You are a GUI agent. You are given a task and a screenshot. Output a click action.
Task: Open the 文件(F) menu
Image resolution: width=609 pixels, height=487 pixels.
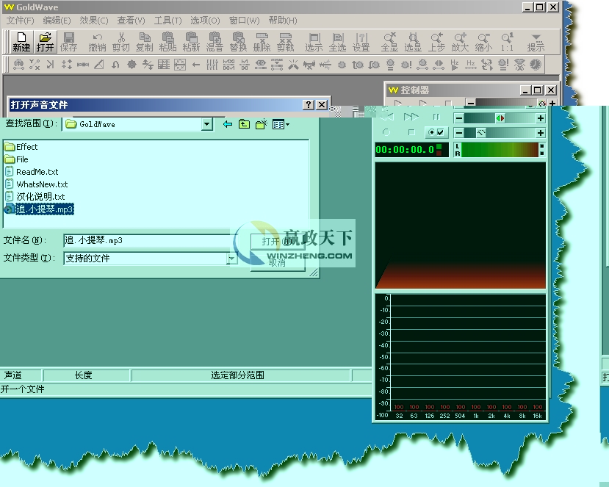tap(20, 20)
